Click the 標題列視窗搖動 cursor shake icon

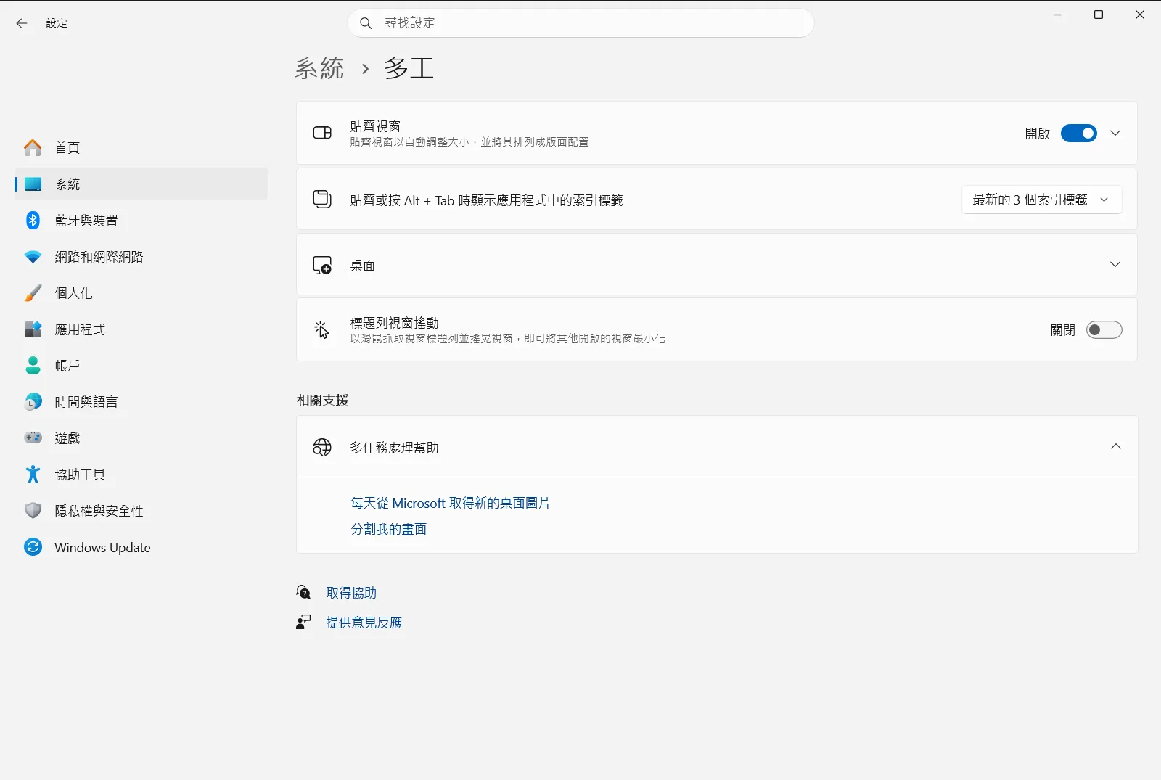[x=322, y=330]
